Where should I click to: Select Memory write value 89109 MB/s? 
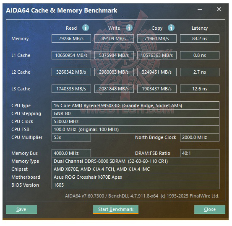114,39
